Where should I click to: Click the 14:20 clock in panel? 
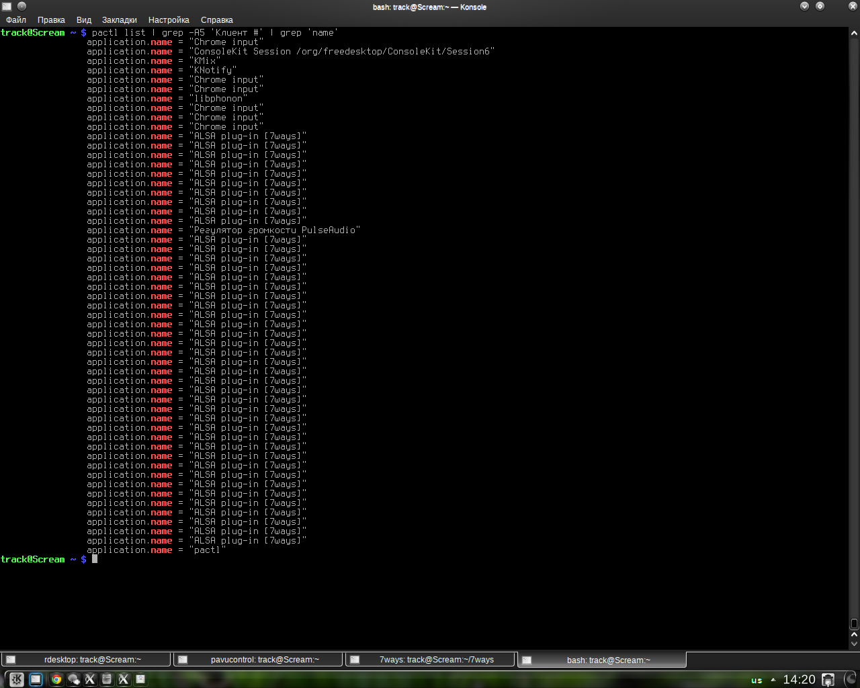(x=799, y=679)
